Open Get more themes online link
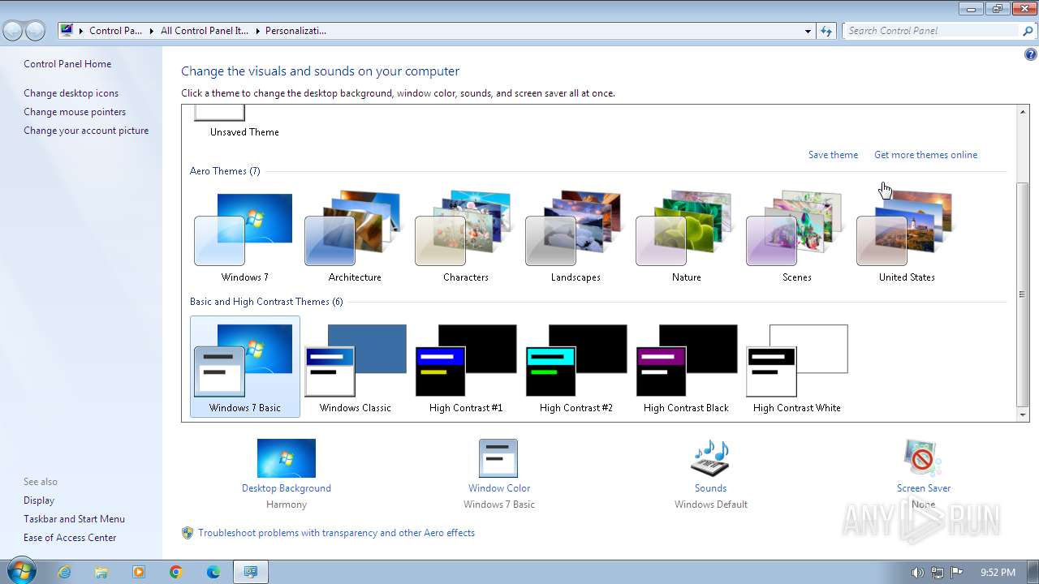 [925, 155]
